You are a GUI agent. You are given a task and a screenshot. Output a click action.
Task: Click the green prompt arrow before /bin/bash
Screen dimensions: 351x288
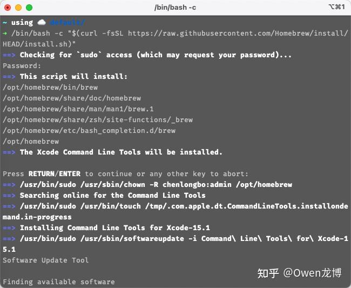pos(5,34)
